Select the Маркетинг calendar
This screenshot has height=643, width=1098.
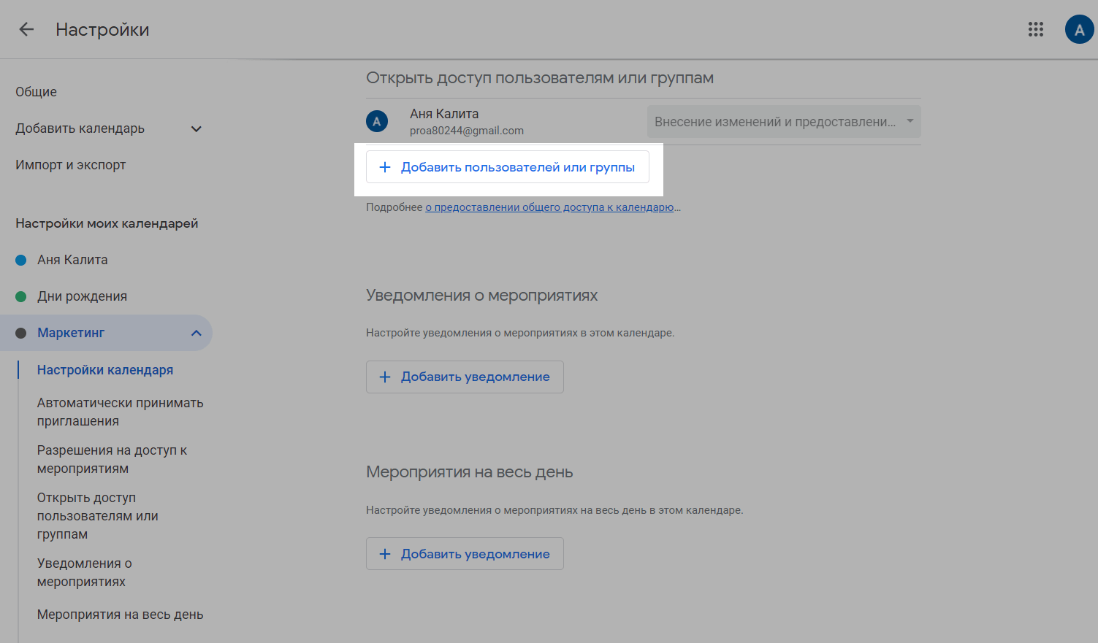coord(71,333)
